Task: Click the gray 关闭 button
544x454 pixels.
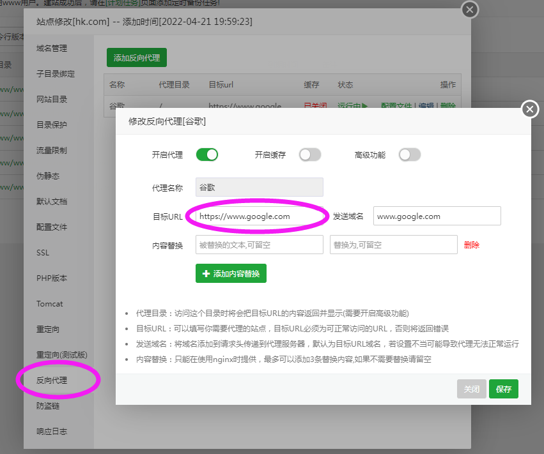Action: tap(472, 389)
